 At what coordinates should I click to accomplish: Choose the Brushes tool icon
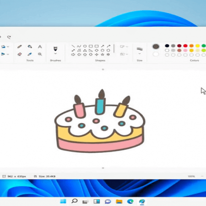pyautogui.click(x=55, y=49)
